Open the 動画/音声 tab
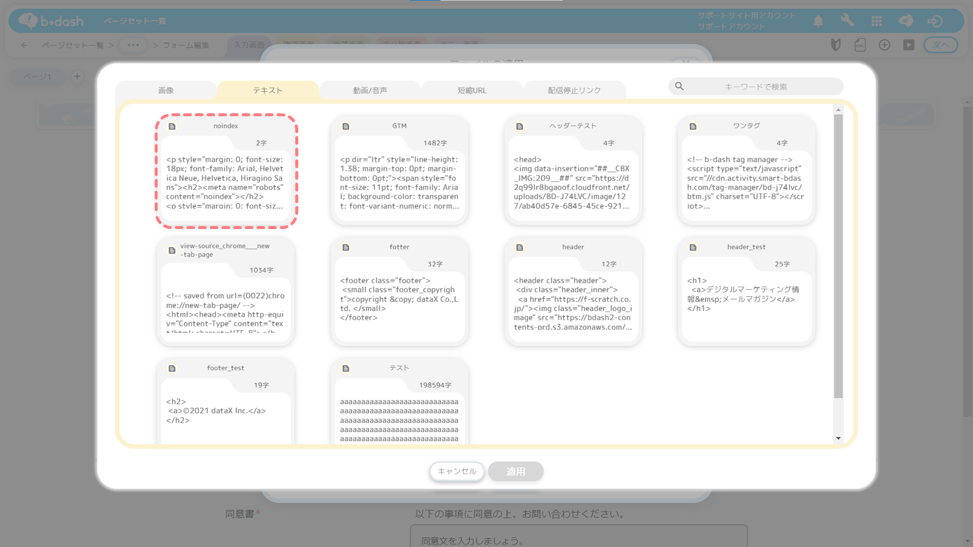973x547 pixels. [x=370, y=90]
